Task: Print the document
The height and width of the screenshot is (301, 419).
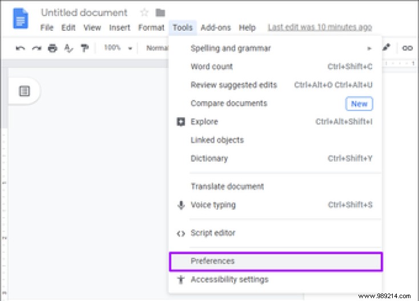Action: click(53, 48)
